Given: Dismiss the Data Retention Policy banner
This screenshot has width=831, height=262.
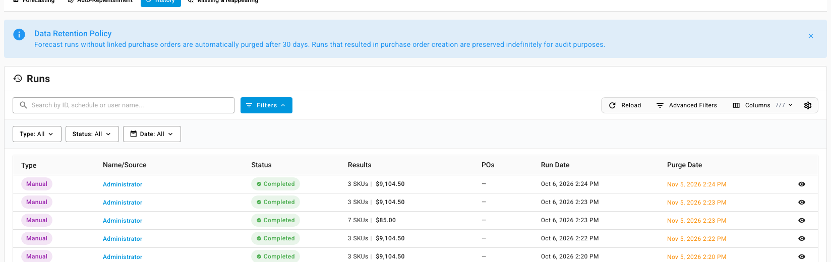Looking at the screenshot, I should pyautogui.click(x=811, y=36).
